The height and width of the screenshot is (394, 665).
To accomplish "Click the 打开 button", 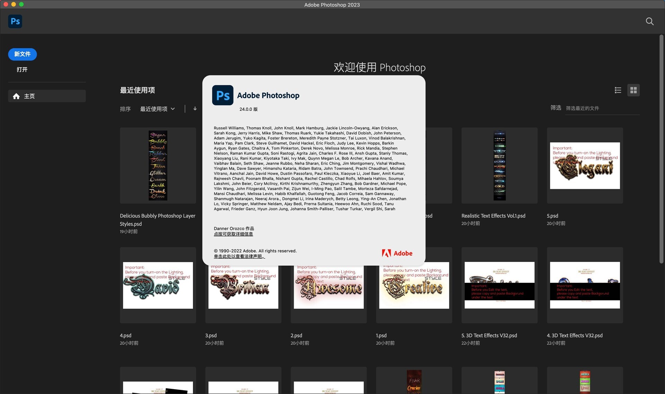I will point(22,70).
